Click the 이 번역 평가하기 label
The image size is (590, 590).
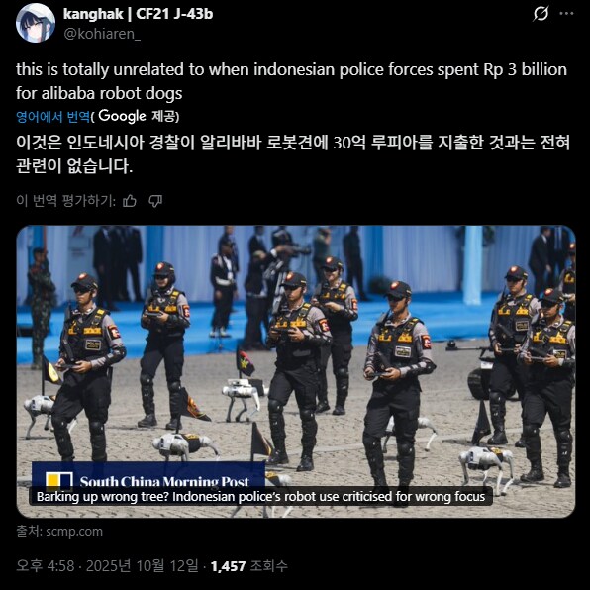tap(66, 201)
